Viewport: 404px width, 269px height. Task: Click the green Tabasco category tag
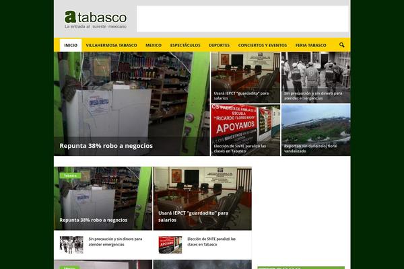[70, 176]
